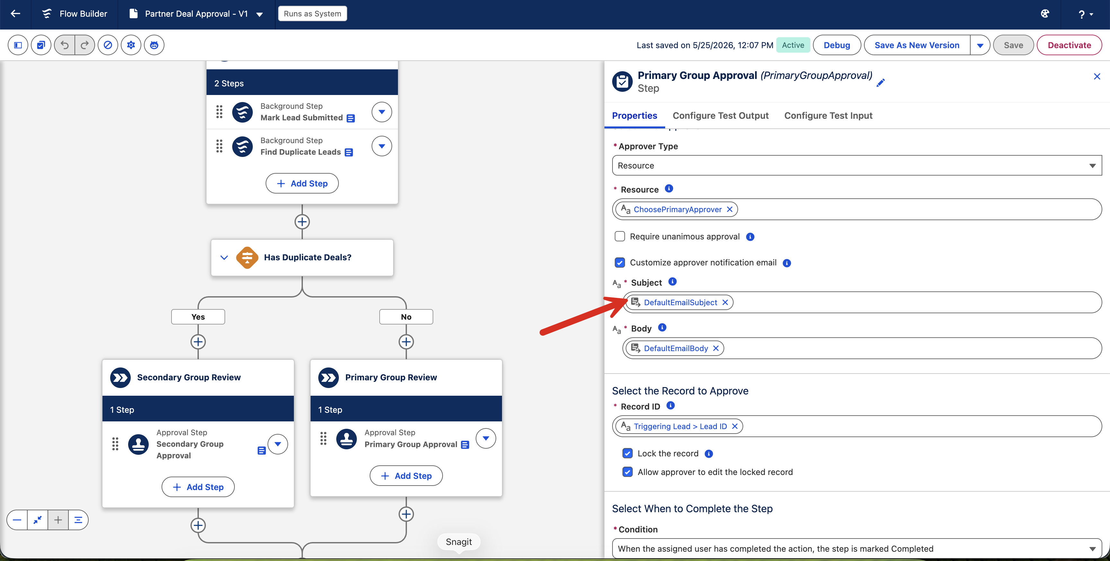Screen dimensions: 1110x561
Task: Remove DefaultEmailBody pill
Action: click(716, 348)
